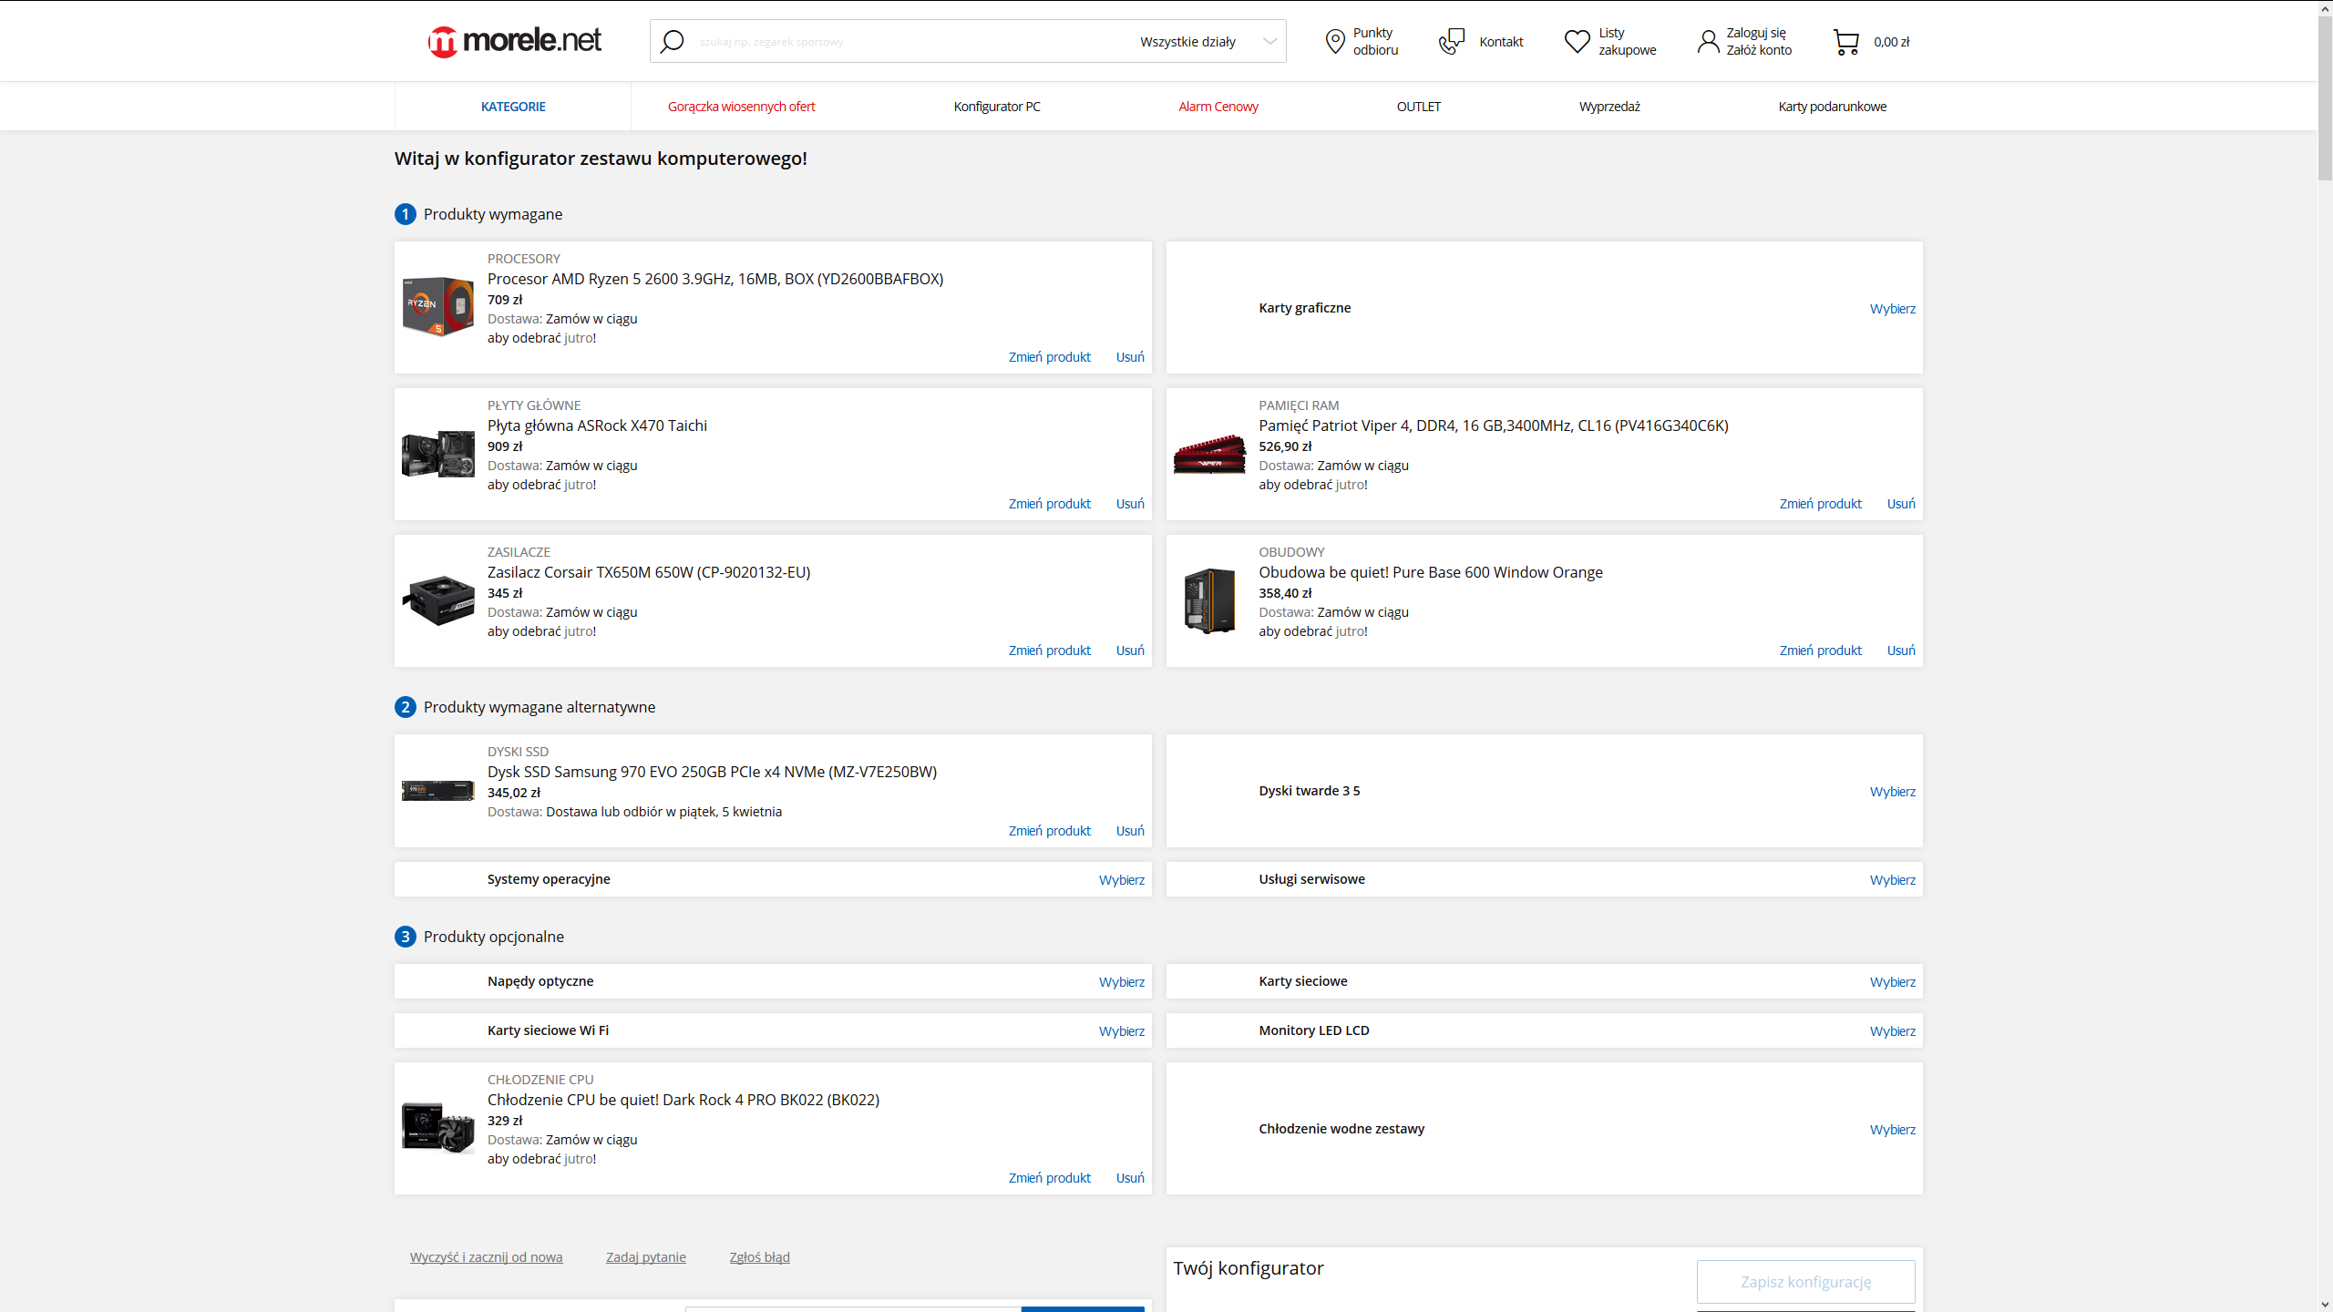Viewport: 2333px width, 1312px height.
Task: Open the KATEGORIE menu
Action: 513,107
